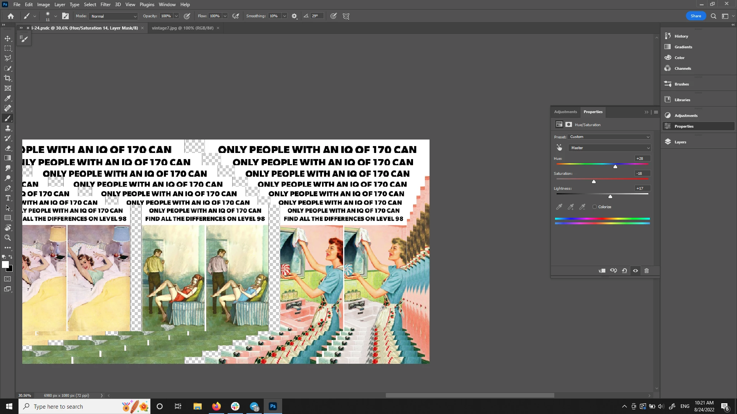Enable the Colorize checkbox

tap(595, 207)
